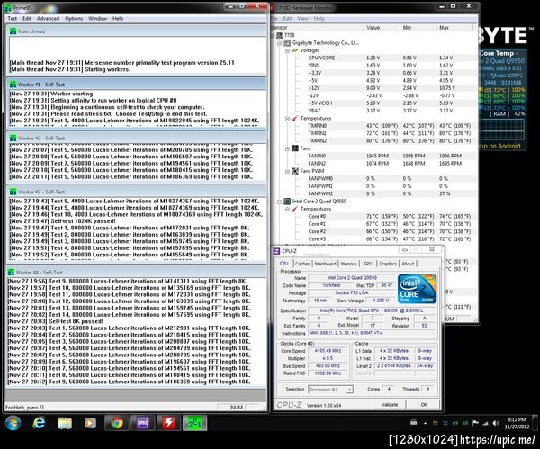
Task: Switch to Hardware Monitor red lightning taskbar icon
Action: pyautogui.click(x=169, y=423)
